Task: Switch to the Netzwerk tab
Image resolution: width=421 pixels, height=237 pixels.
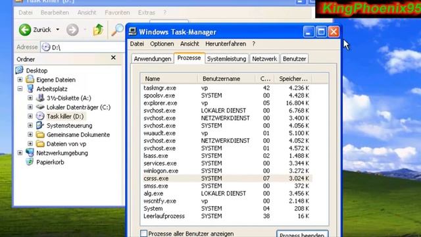Action: [264, 59]
